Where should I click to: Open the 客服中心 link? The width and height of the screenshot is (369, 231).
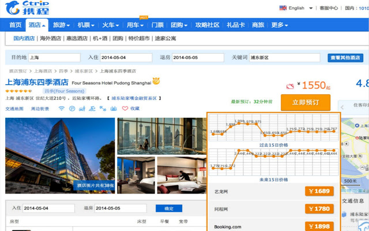pos(329,8)
